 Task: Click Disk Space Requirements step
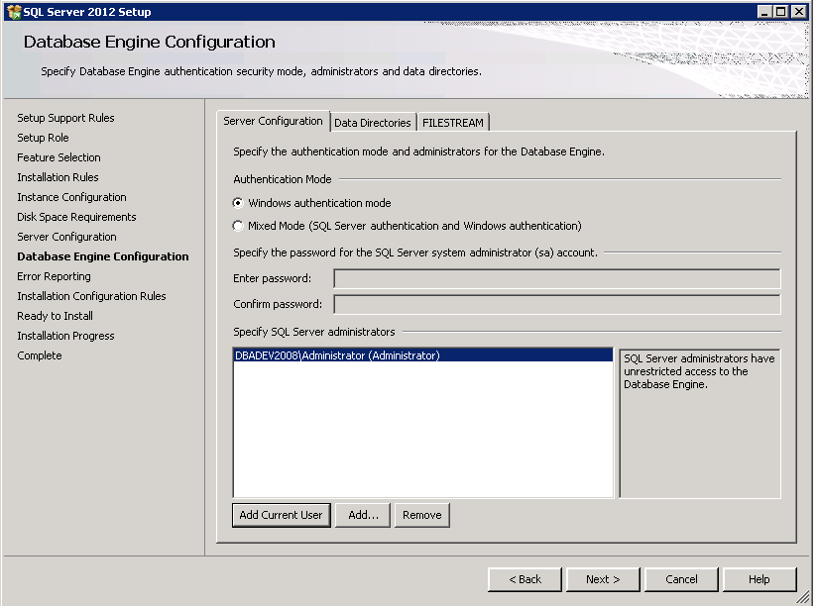pos(76,217)
